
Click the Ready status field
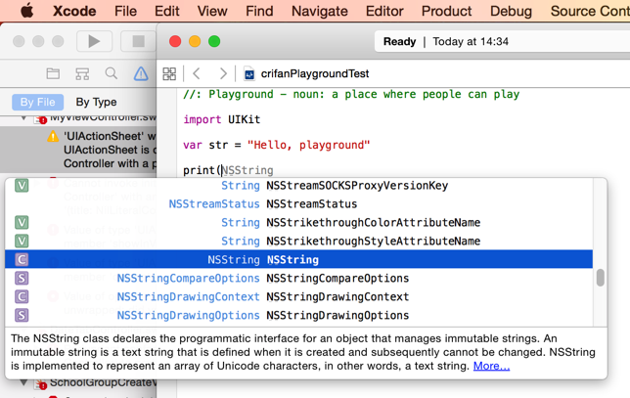(502, 41)
